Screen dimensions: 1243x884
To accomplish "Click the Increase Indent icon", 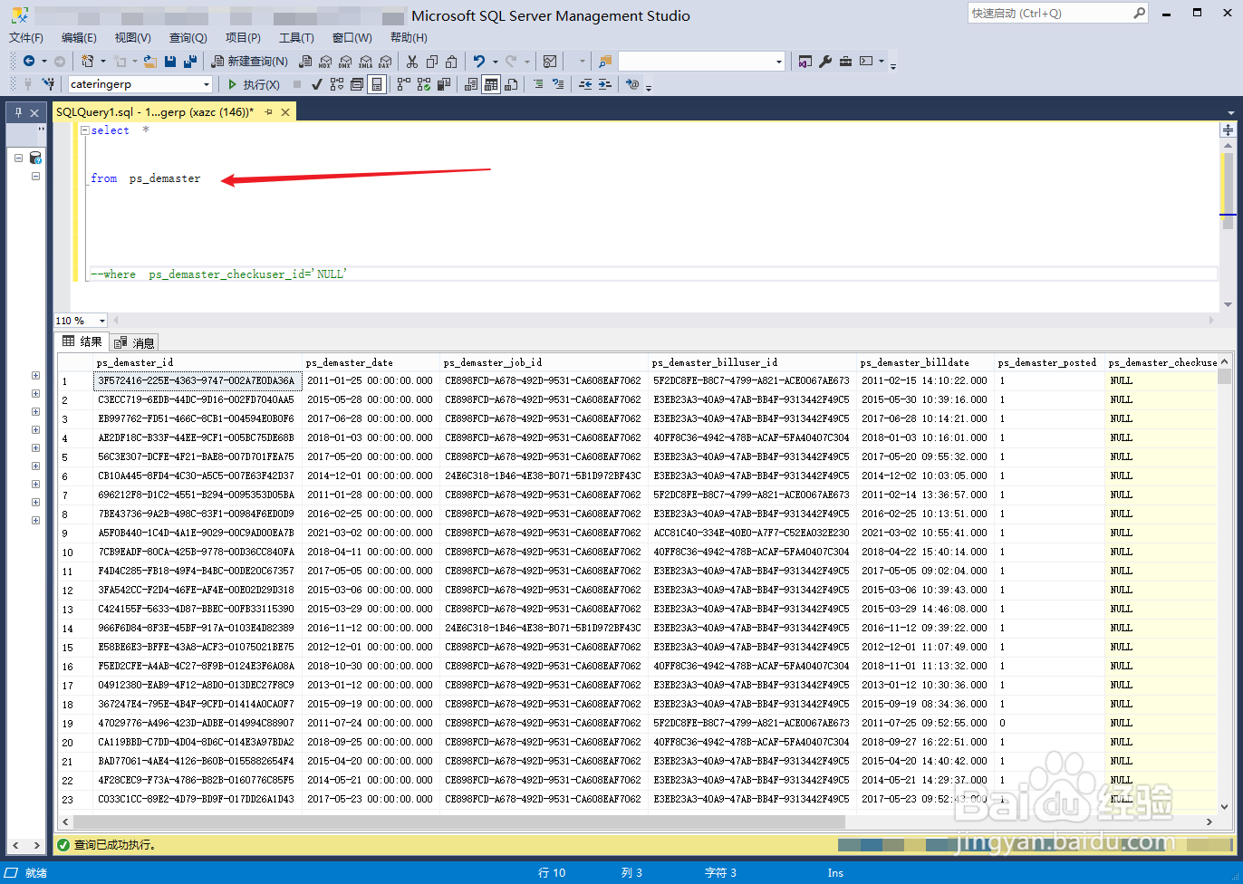I will pos(604,84).
